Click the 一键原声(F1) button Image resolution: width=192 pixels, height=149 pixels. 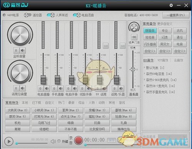(176, 15)
